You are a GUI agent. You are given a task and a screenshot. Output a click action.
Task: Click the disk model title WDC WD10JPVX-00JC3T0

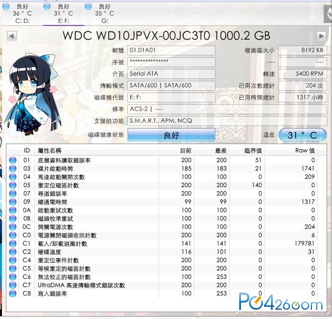[x=136, y=36]
